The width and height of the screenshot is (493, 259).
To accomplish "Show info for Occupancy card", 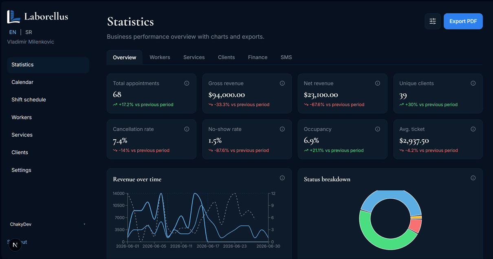I will 378,129.
